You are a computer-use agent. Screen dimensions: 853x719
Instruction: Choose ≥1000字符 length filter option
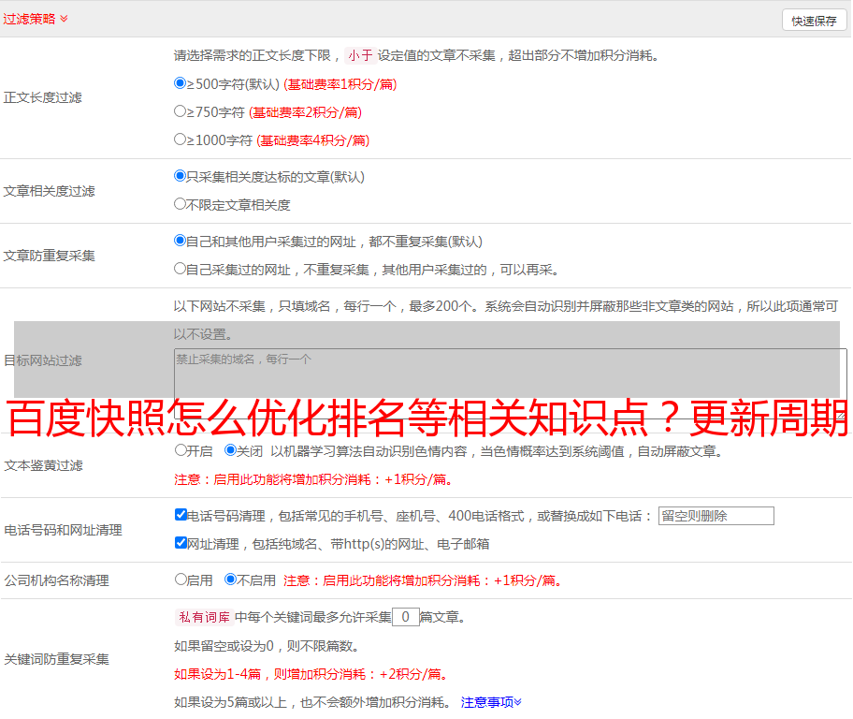point(181,139)
